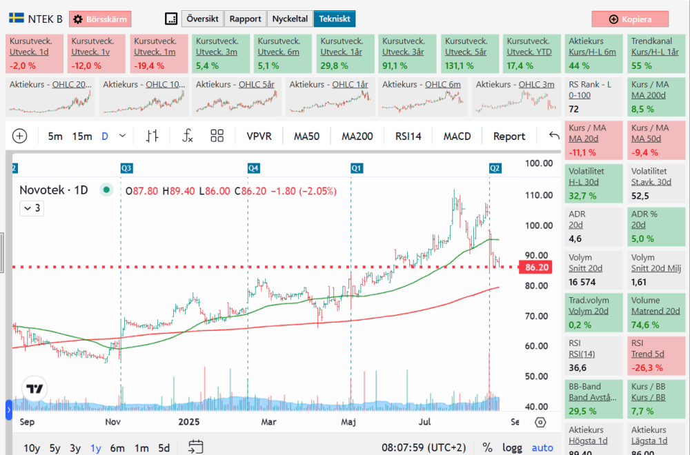
Task: Set chart range to 6m
Action: [117, 448]
